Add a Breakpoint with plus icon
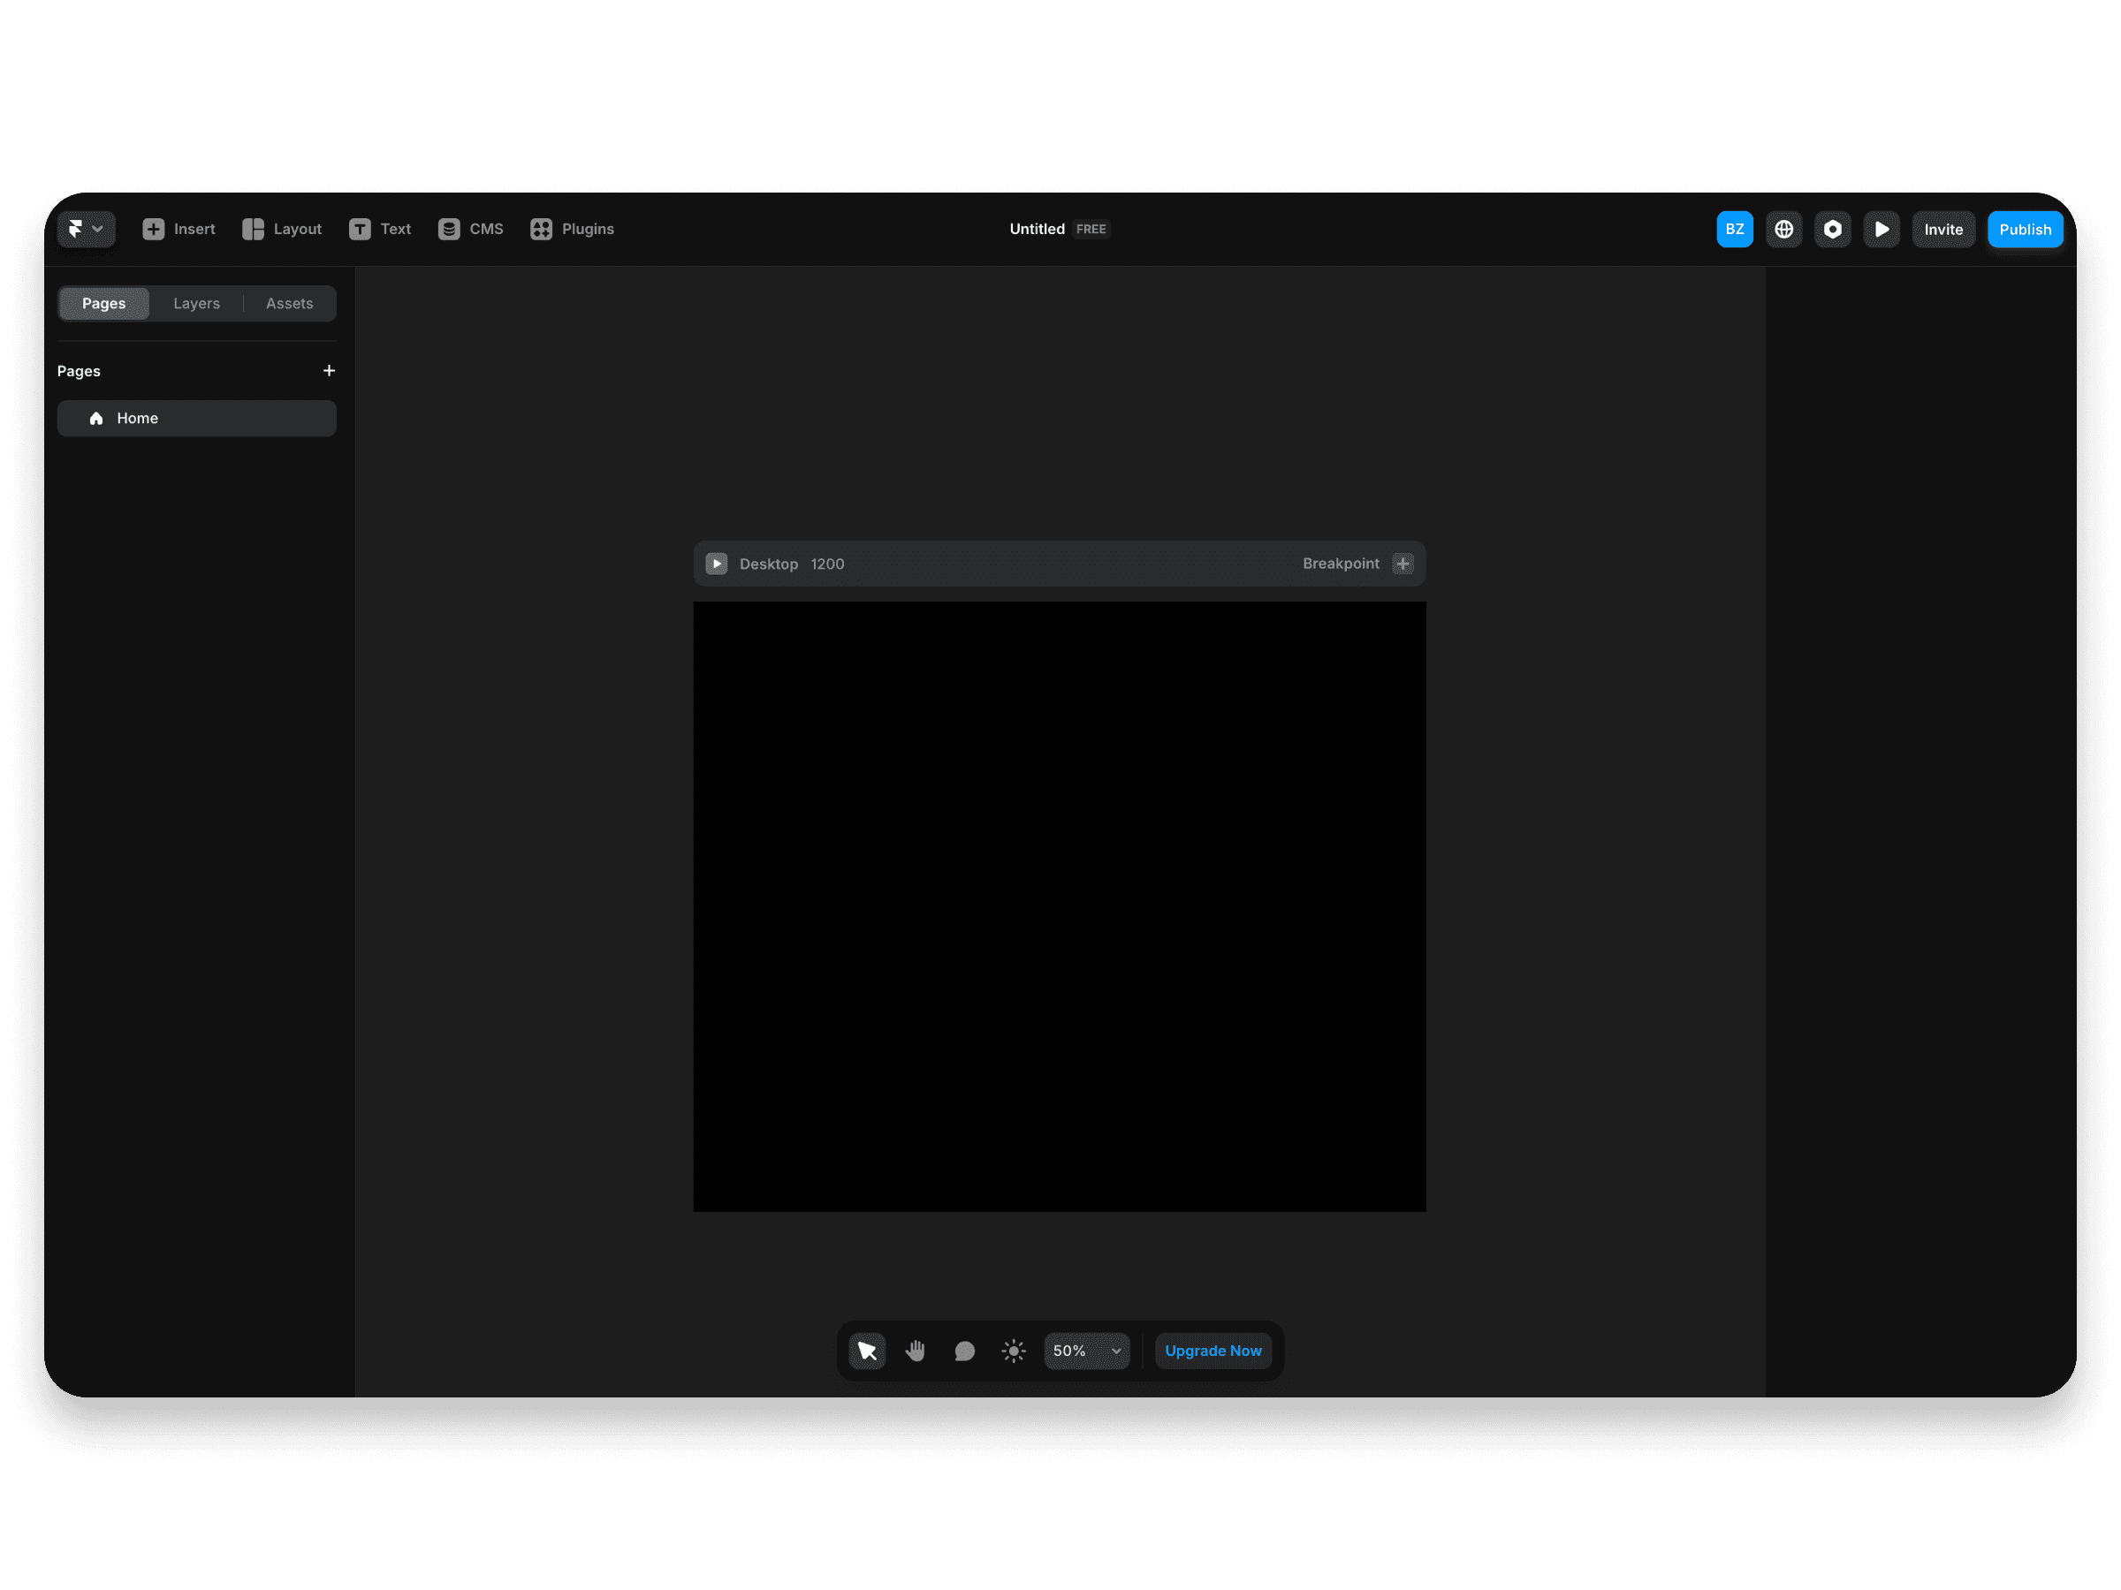Screen dimensions: 2121x1590 pyautogui.click(x=1403, y=564)
